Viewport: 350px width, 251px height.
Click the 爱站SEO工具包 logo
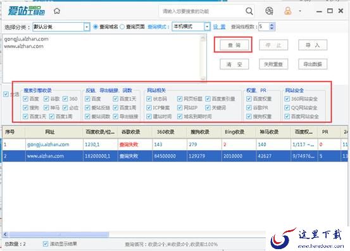point(27,11)
